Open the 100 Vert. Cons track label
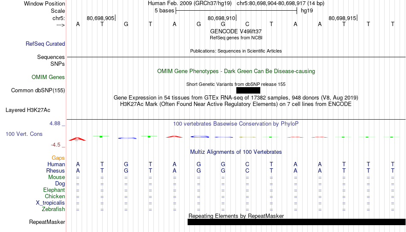The height and width of the screenshot is (232, 406). [24, 134]
